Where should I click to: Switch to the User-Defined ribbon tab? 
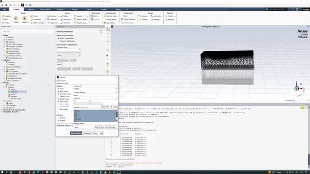(x=45, y=9)
